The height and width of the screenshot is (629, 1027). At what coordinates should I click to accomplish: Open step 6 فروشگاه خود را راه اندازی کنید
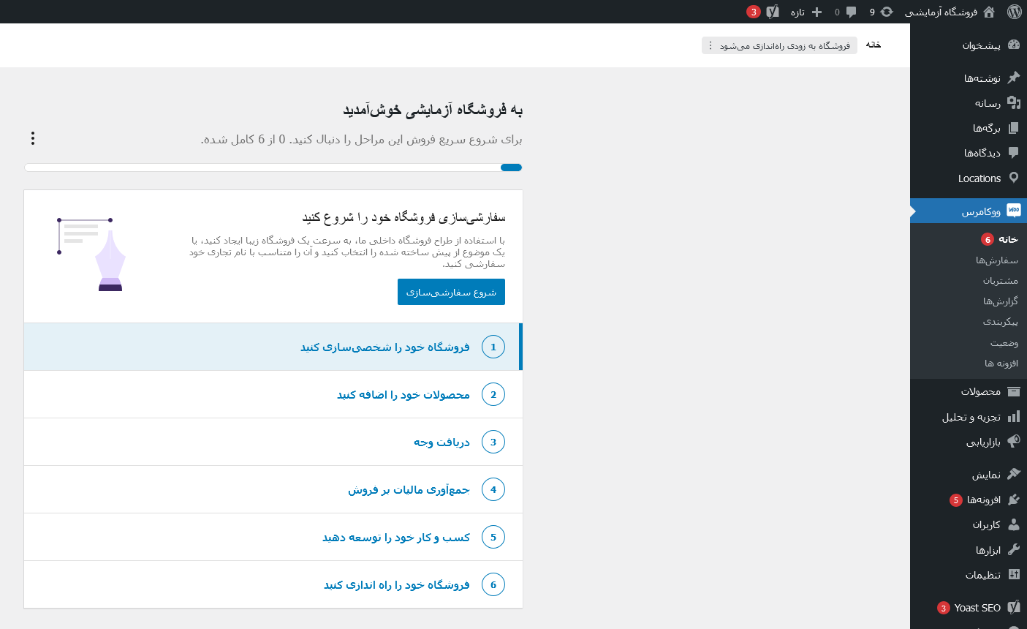(x=273, y=584)
